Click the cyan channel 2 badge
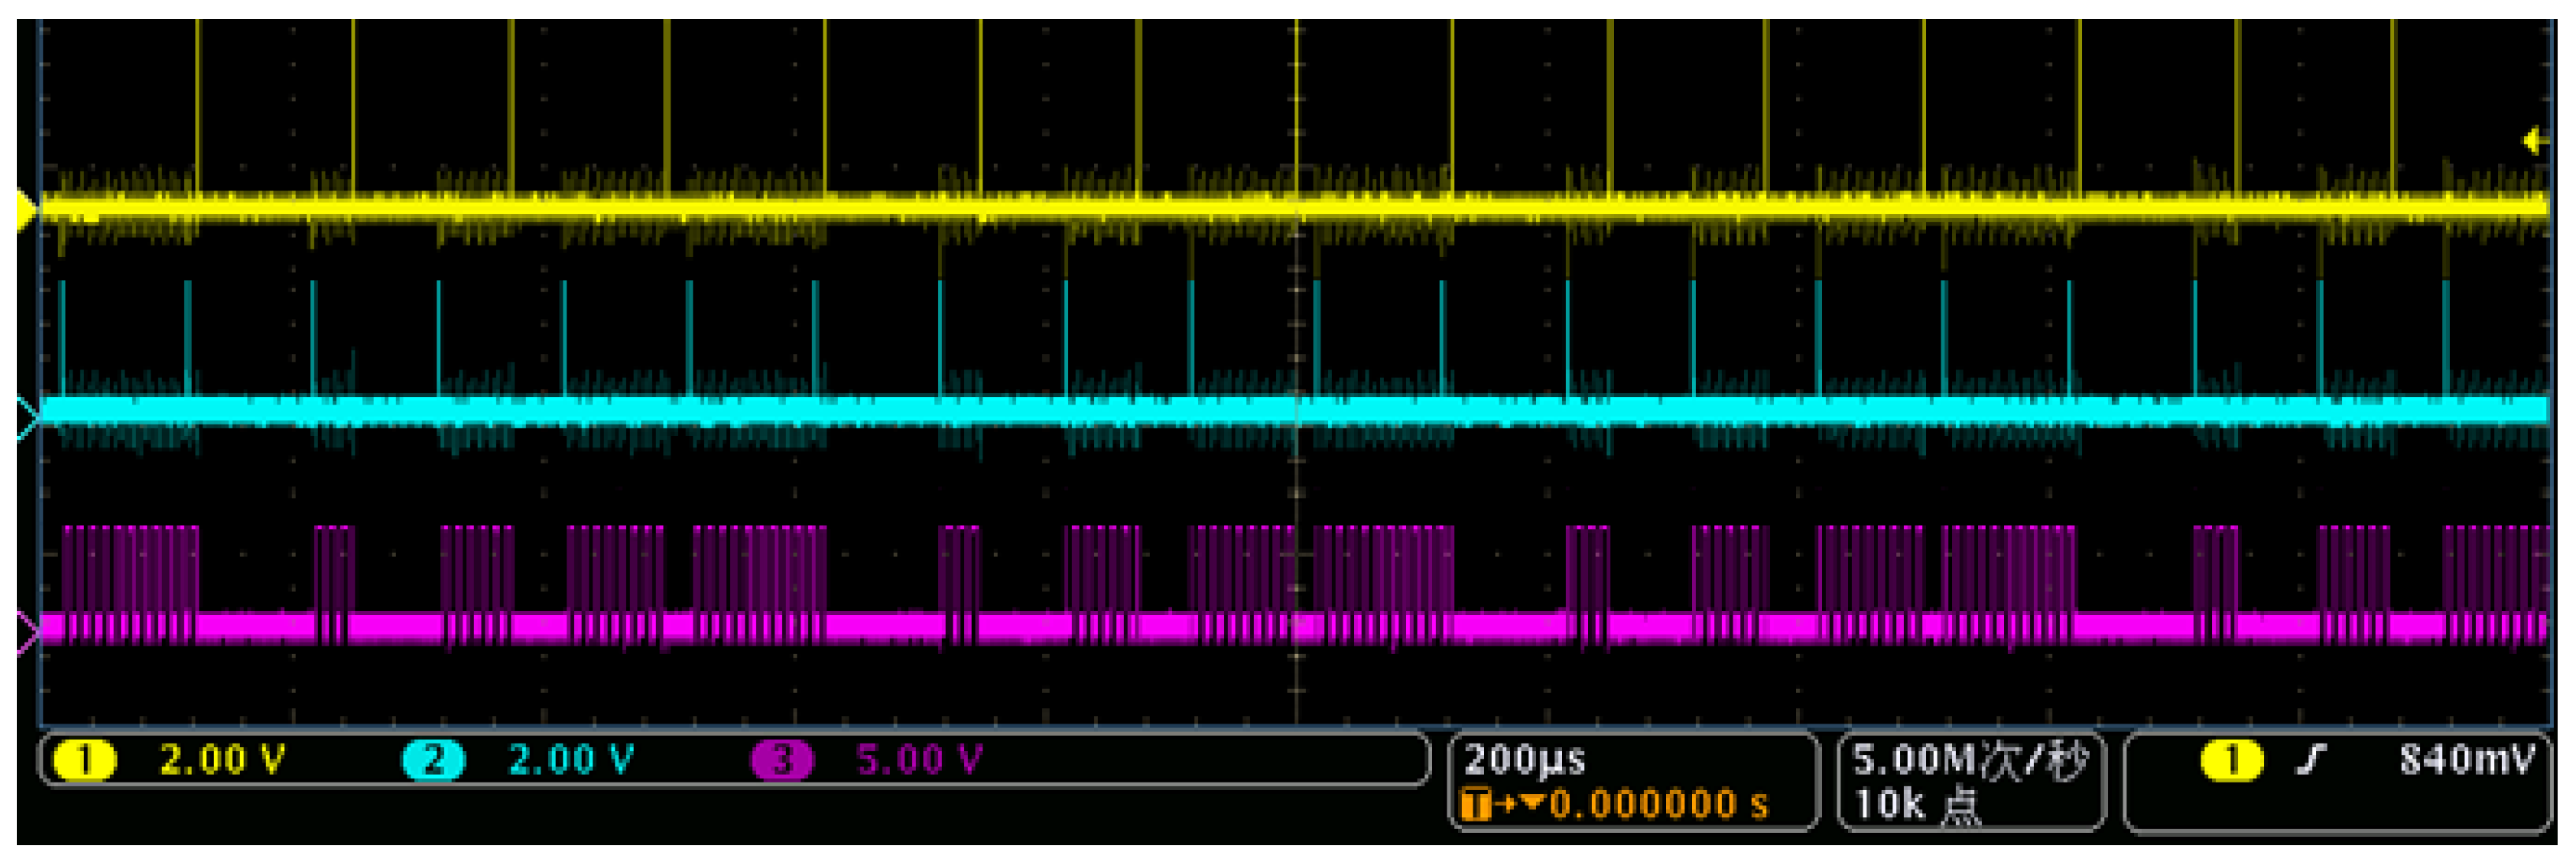The image size is (2576, 862). pyautogui.click(x=432, y=760)
